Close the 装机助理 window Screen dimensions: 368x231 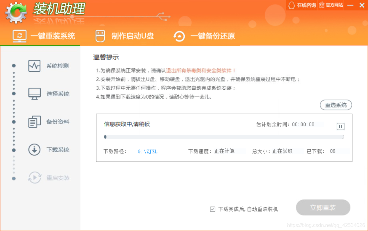[x=362, y=5]
